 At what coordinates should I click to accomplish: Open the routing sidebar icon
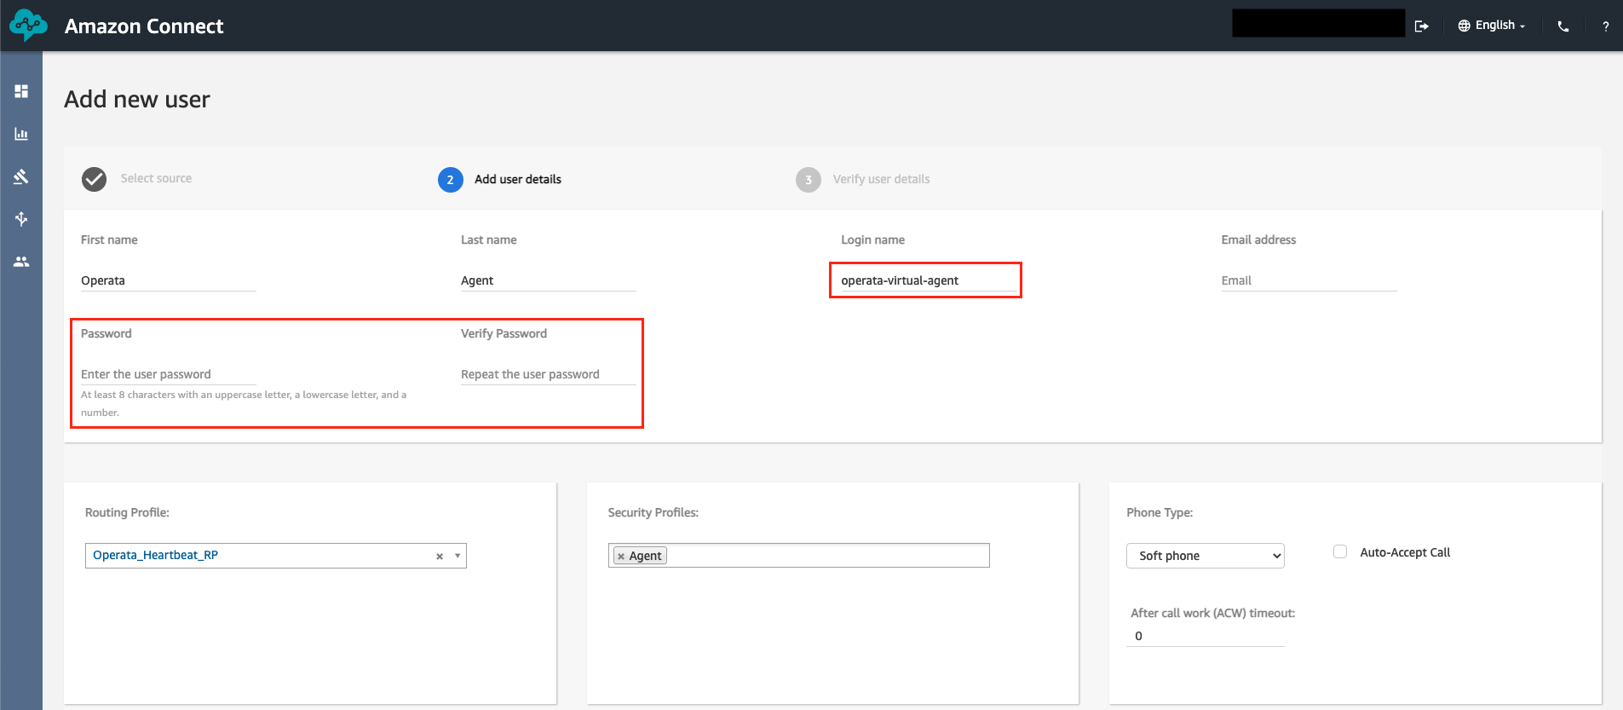click(21, 176)
